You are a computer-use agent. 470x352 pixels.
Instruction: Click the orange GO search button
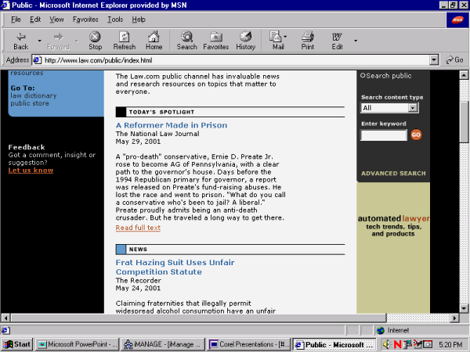click(416, 135)
